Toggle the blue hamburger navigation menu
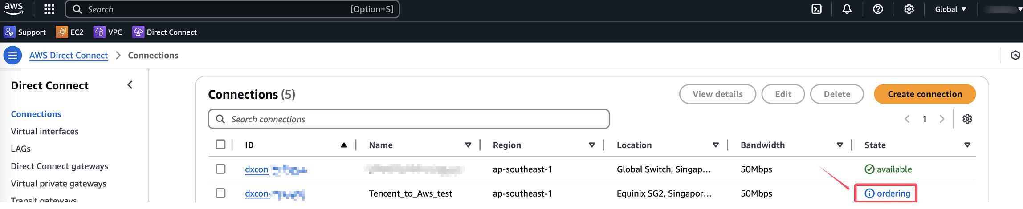 (x=12, y=55)
